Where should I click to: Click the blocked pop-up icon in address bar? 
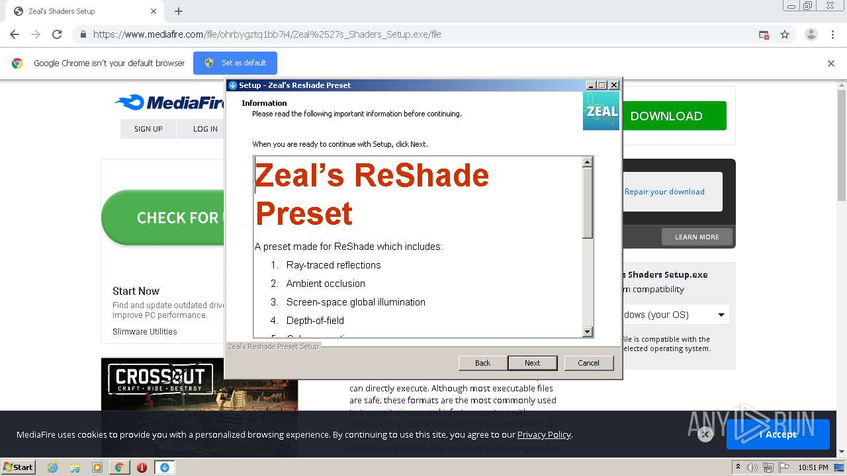(x=764, y=34)
